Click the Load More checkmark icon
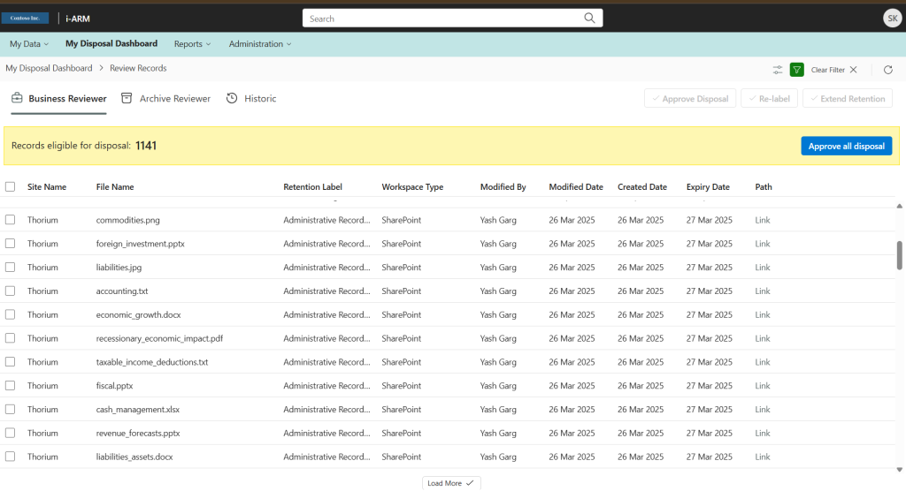 470,483
